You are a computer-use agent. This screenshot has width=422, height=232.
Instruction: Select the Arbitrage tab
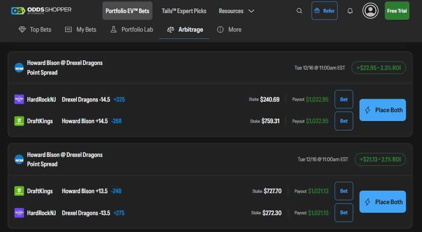[184, 30]
